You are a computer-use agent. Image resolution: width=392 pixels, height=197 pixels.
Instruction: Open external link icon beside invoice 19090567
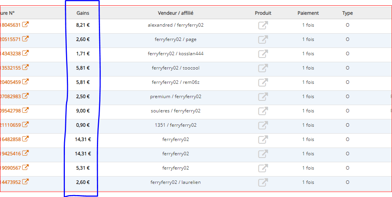click(x=25, y=167)
